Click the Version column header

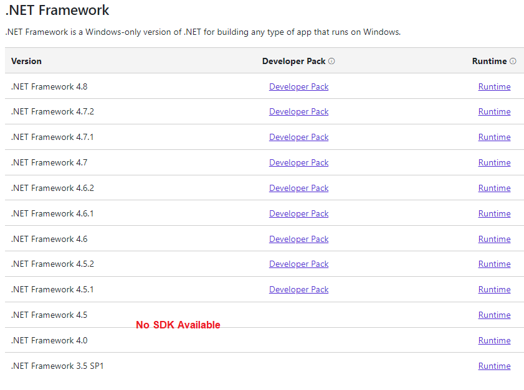click(x=26, y=61)
